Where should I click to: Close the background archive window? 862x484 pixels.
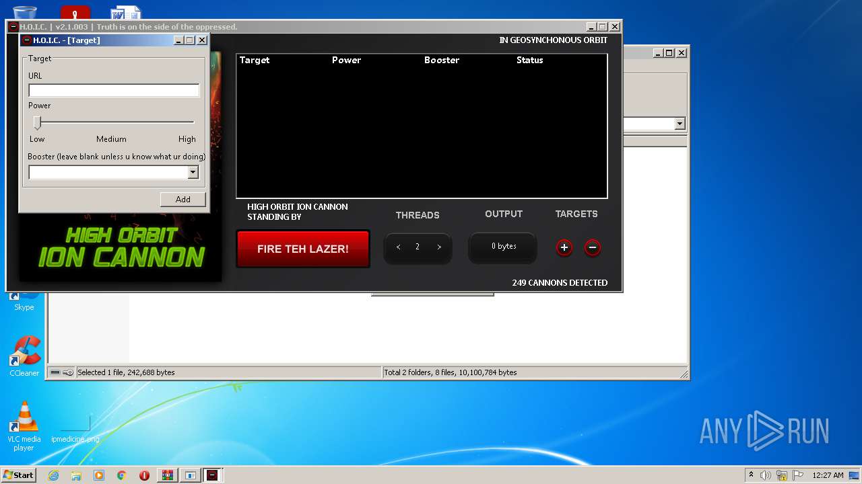[681, 52]
